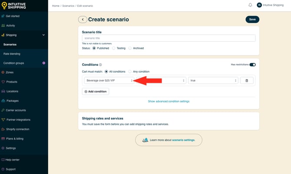
Task: Open the Beverage over $25 VIP dropdown
Action: pos(109,81)
